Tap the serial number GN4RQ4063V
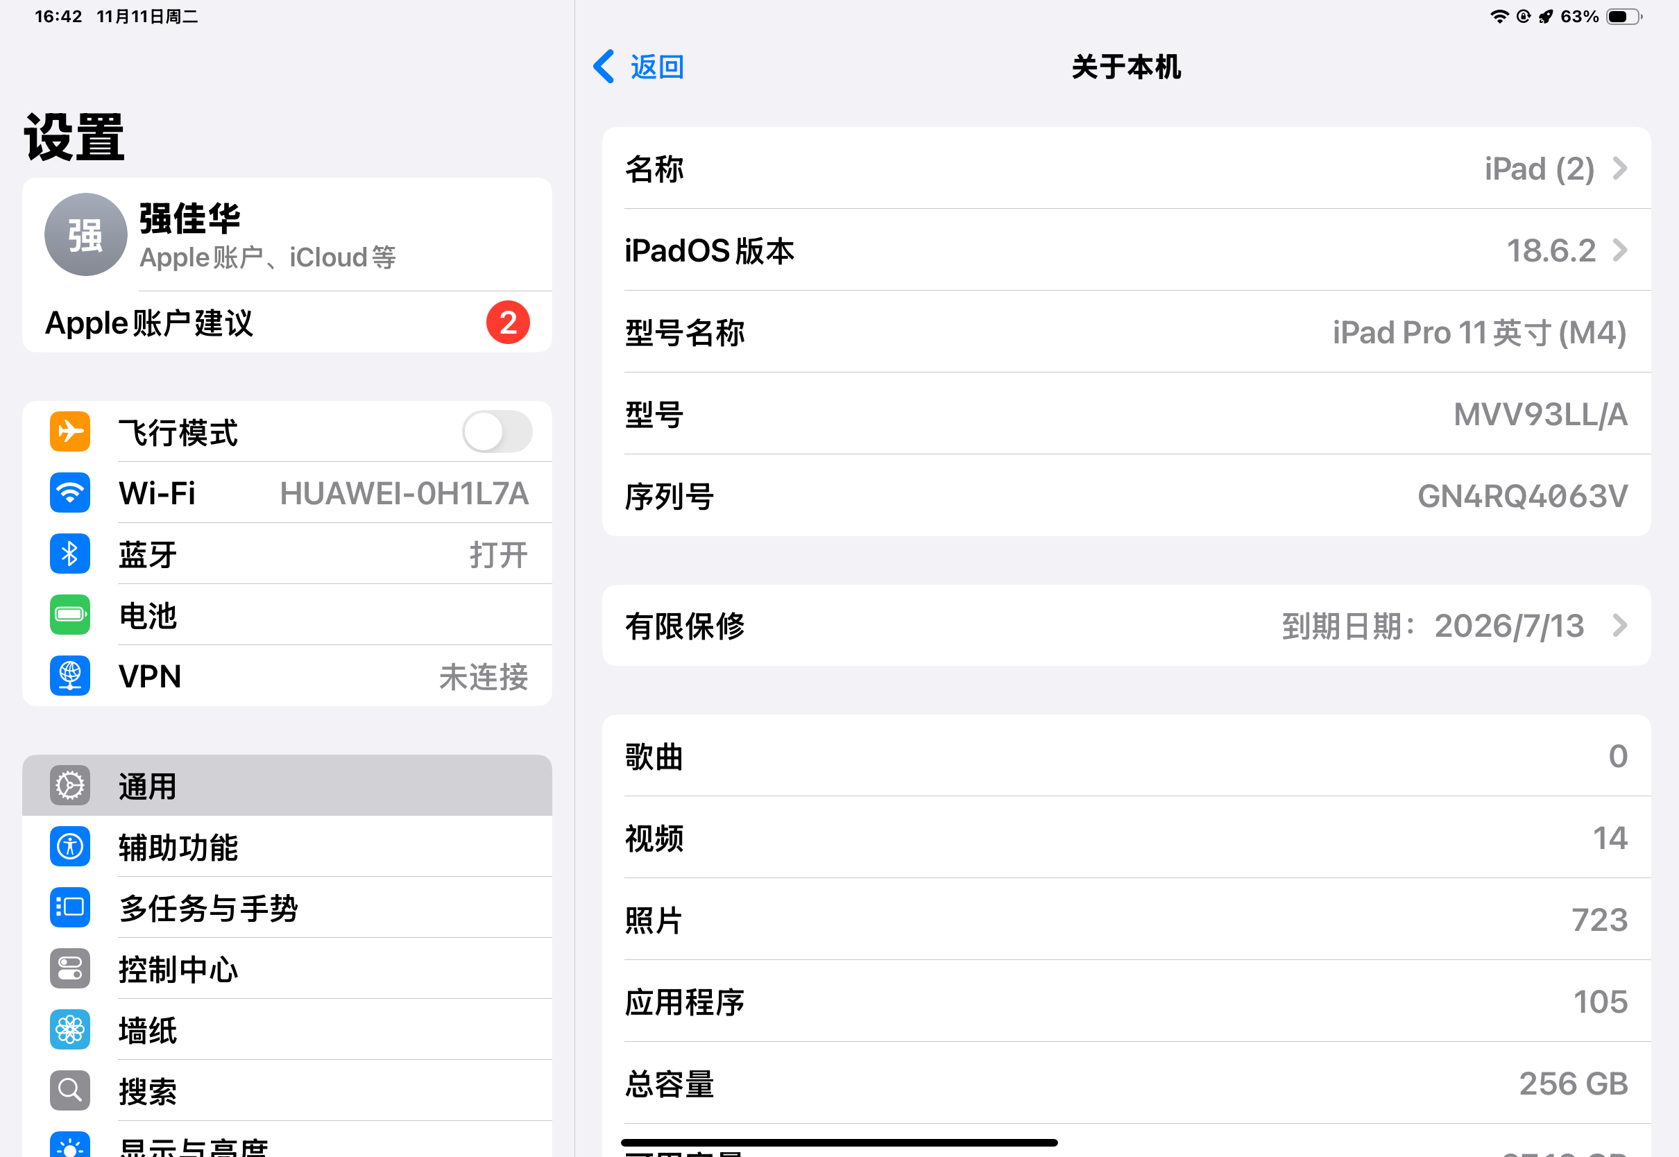Screen dimensions: 1679x1157 coord(1522,497)
